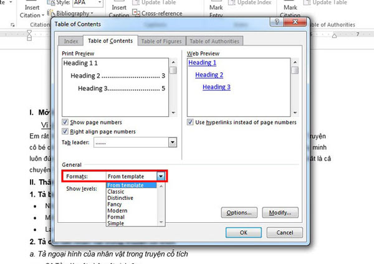374x264 pixels.
Task: Click the Modify... button
Action: click(x=280, y=213)
